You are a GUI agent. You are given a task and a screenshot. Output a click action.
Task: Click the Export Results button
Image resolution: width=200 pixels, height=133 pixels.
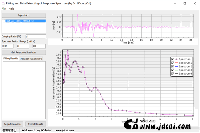coord(36,124)
